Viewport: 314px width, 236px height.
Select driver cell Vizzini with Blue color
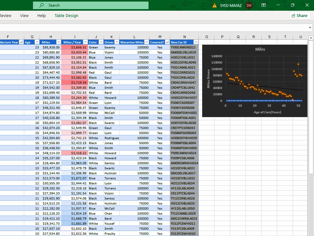click(x=111, y=52)
